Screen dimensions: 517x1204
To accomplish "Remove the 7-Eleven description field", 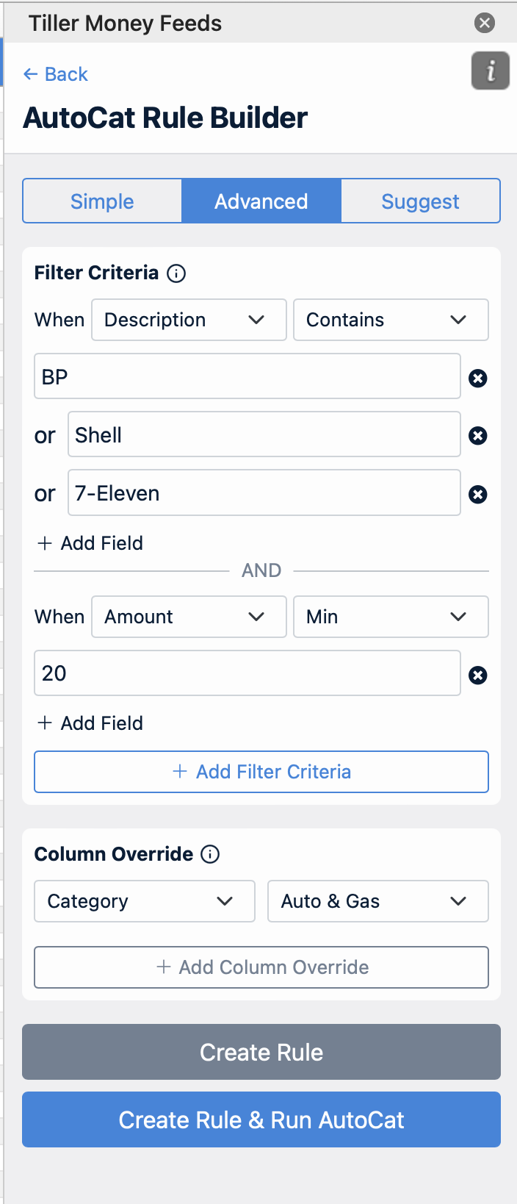I will pyautogui.click(x=478, y=495).
